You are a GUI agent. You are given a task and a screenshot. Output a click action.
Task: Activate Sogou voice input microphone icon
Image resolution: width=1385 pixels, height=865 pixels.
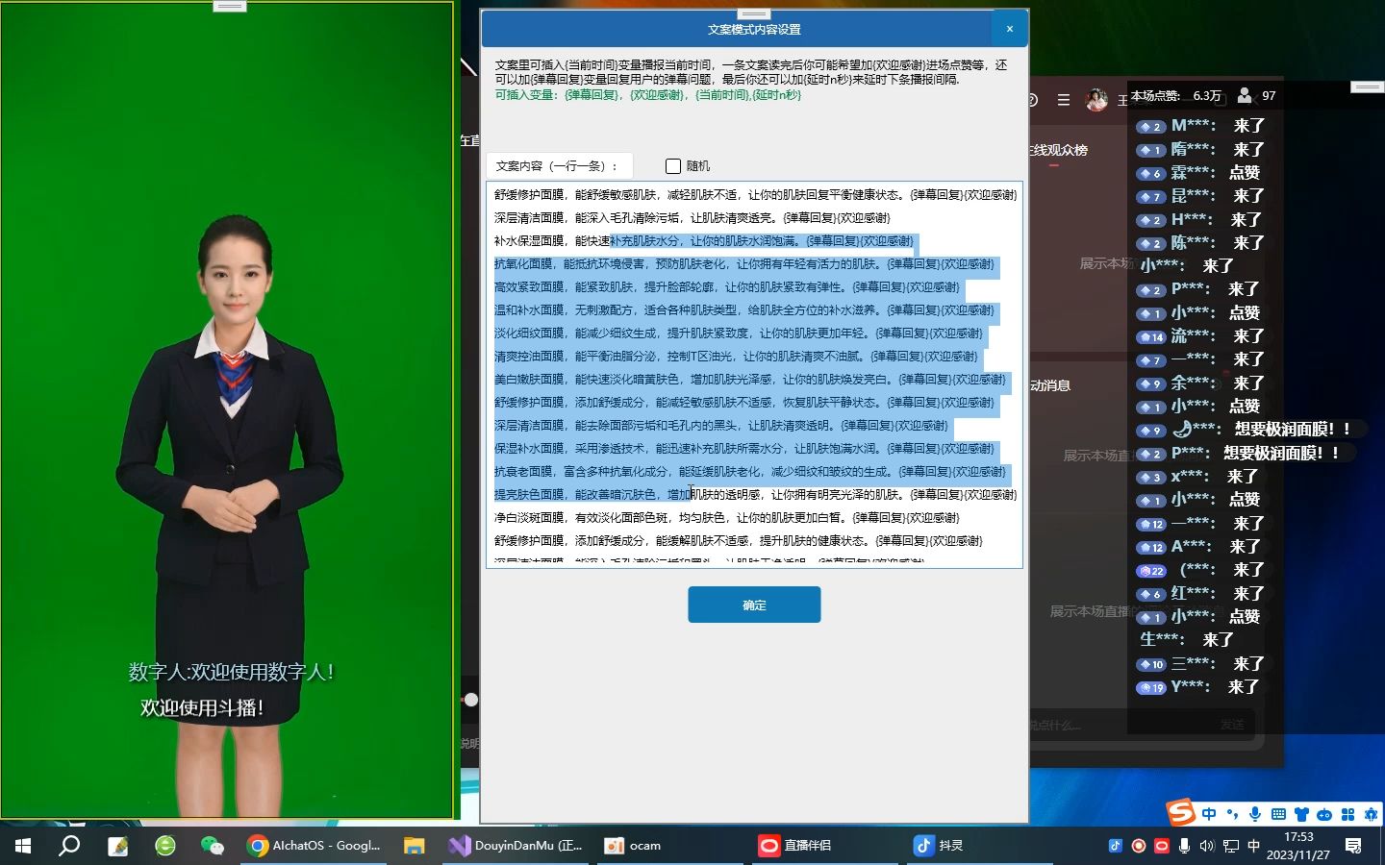point(1255,815)
